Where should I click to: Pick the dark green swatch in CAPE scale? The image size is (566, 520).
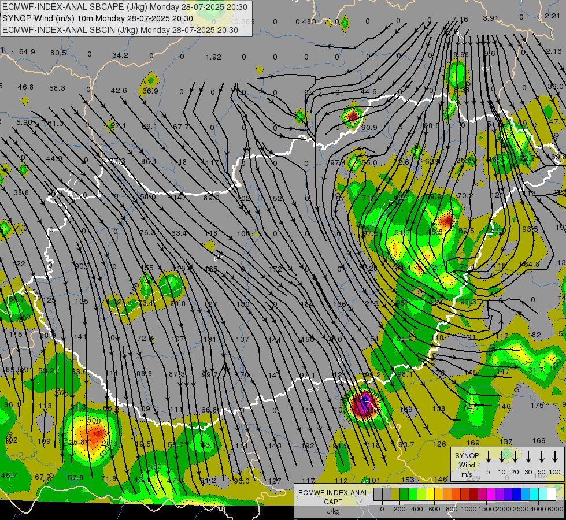click(x=404, y=494)
